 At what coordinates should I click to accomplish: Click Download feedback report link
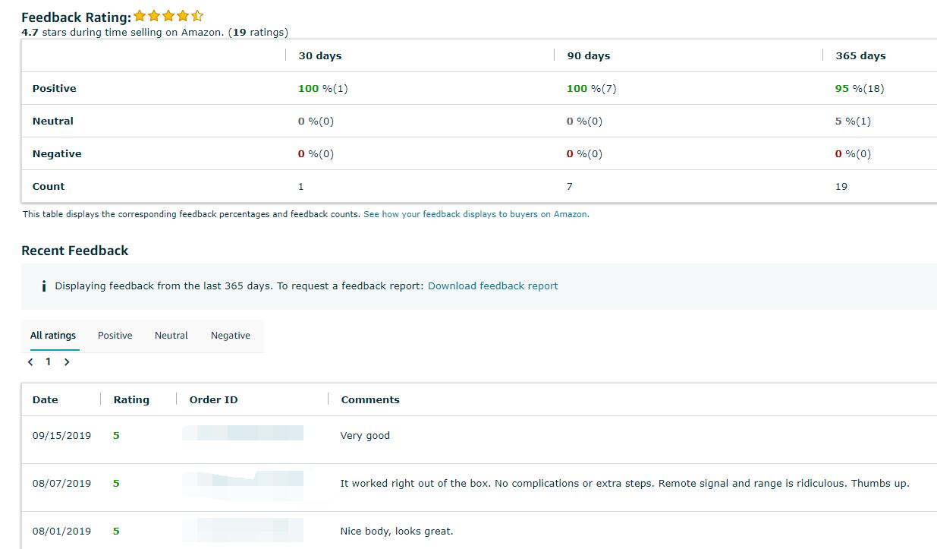[492, 286]
